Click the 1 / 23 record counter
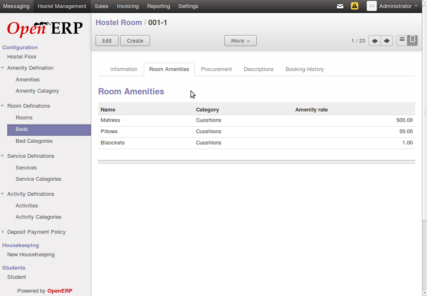427x296 pixels. tap(358, 41)
